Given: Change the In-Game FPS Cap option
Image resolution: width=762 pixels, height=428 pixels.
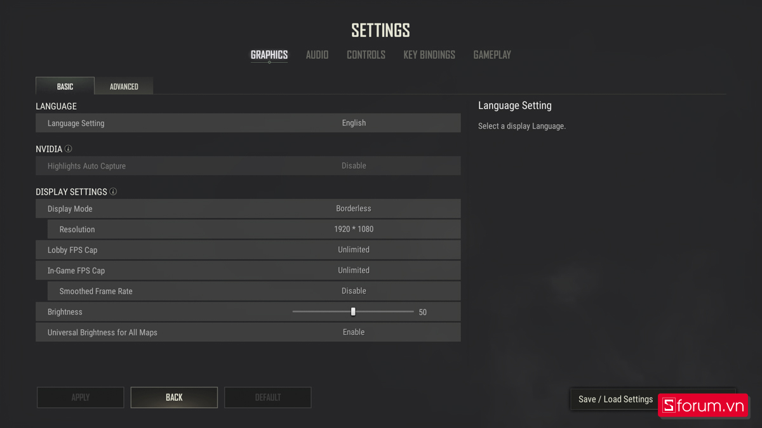Looking at the screenshot, I should click(x=354, y=270).
